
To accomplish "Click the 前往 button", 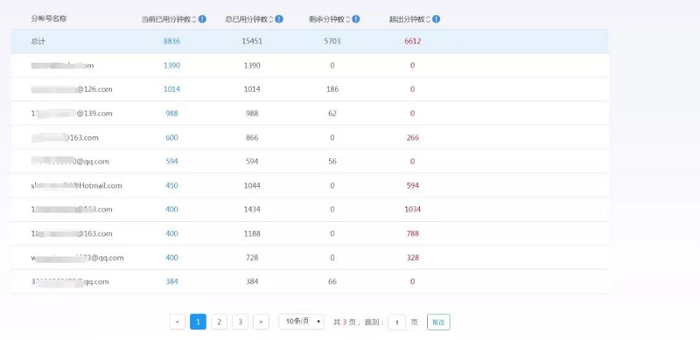I will tap(438, 323).
